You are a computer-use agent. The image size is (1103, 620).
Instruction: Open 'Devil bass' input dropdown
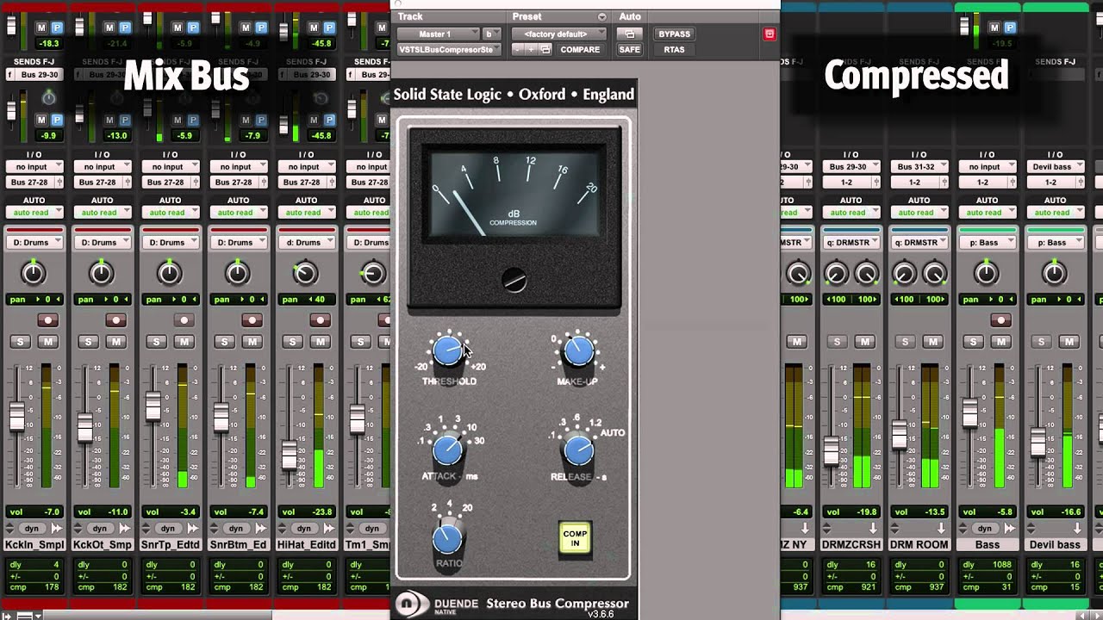[x=1055, y=167]
